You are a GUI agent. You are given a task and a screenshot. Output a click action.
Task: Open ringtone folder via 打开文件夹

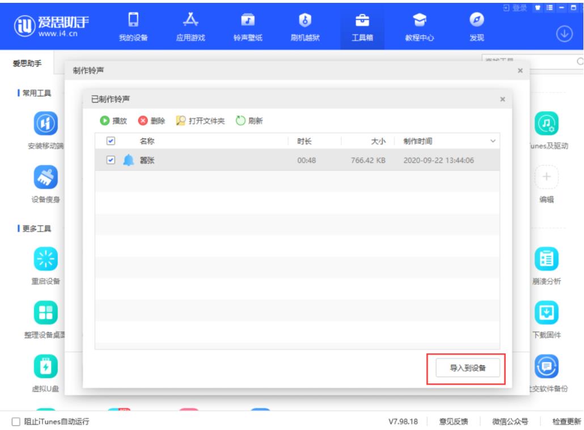[x=181, y=121]
